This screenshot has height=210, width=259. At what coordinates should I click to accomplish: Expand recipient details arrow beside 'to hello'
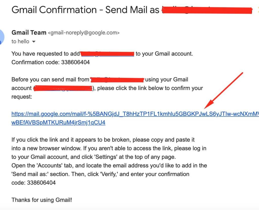(x=34, y=42)
